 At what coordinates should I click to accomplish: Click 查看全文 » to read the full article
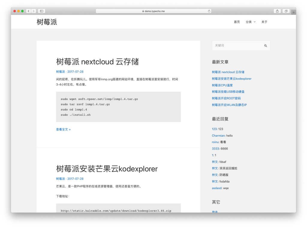(63, 129)
